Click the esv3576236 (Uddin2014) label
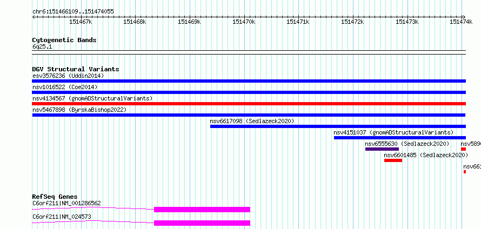 68,76
